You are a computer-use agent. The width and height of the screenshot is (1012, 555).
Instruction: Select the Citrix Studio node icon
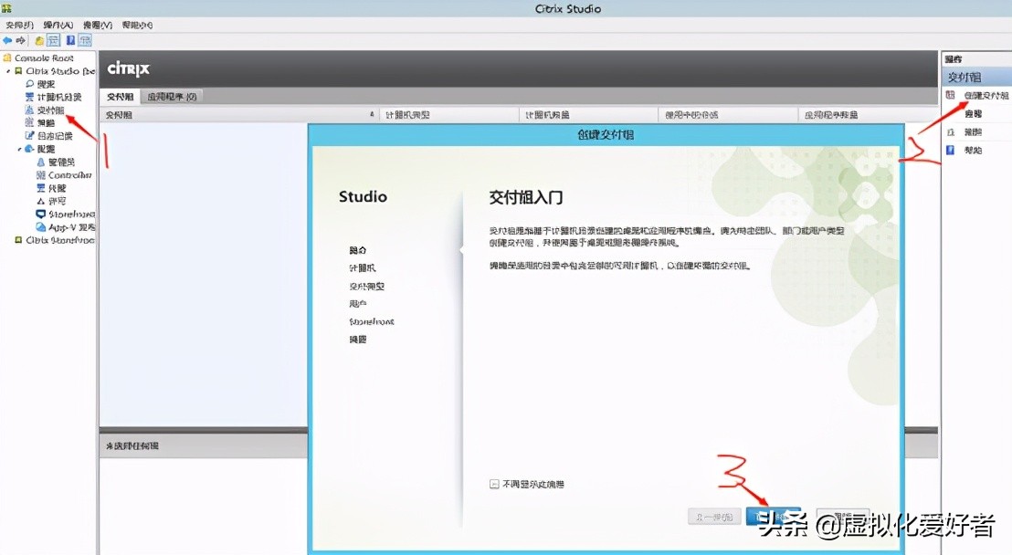(18, 71)
